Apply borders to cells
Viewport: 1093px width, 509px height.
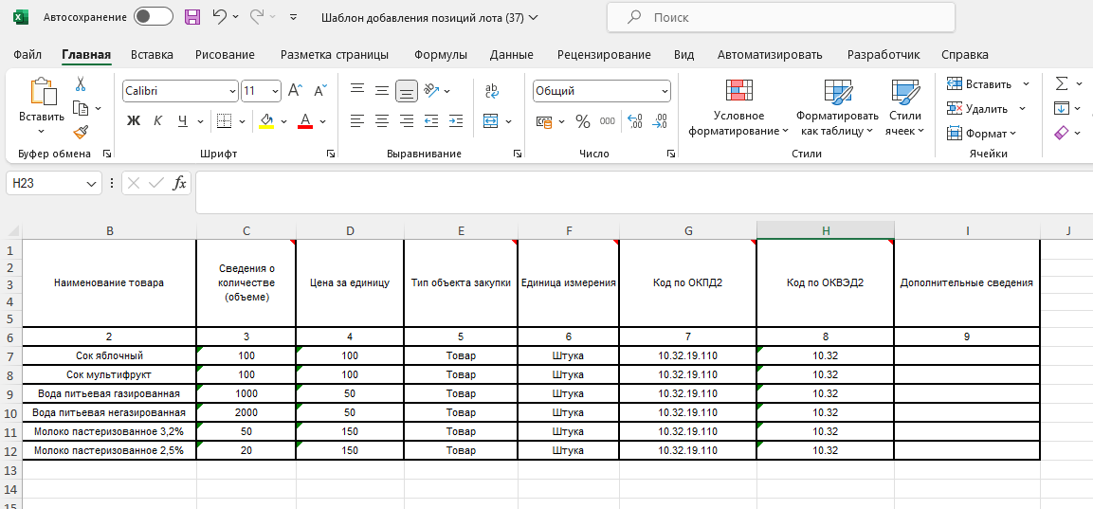pyautogui.click(x=224, y=121)
